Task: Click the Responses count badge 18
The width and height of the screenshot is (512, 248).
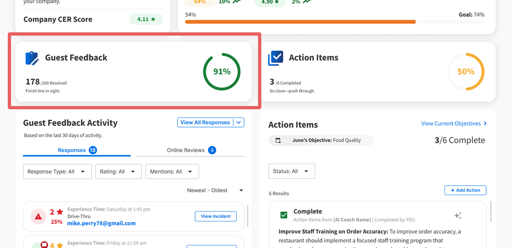Action: pyautogui.click(x=93, y=150)
